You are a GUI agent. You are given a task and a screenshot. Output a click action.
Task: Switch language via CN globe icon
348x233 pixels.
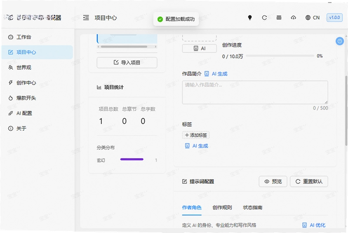pos(312,17)
